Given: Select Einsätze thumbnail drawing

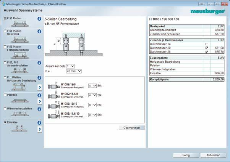Looking at the screenshot, I should (x=19, y=128).
